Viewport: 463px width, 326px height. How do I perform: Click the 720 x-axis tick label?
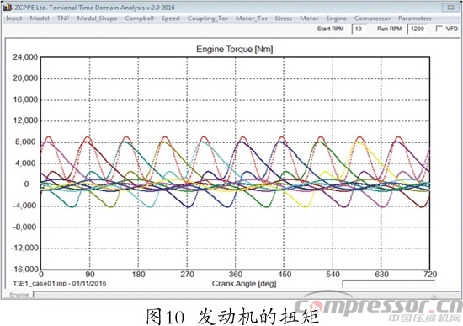click(429, 275)
